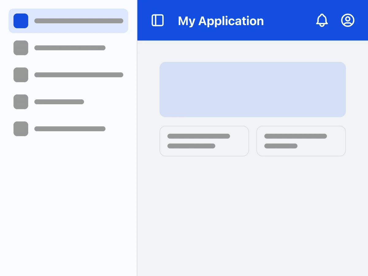Screen dimensions: 368x276
Task: Click the top card's first text bar
Action: pos(199,136)
